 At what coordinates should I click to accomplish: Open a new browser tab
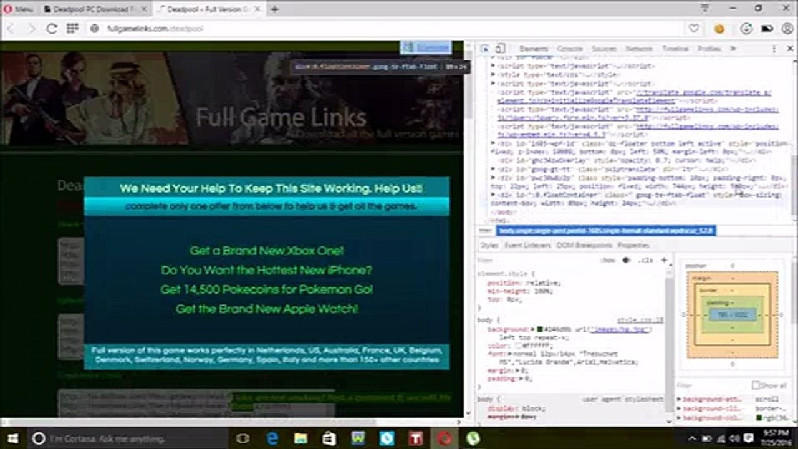point(274,9)
